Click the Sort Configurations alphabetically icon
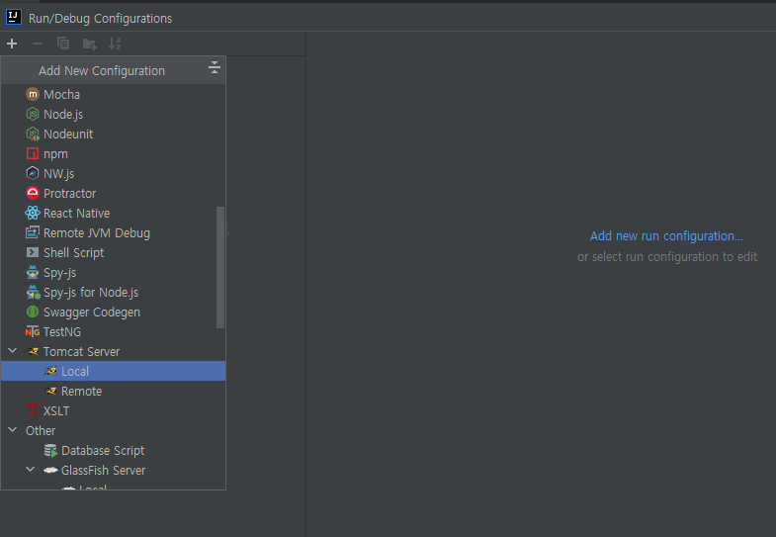This screenshot has height=537, width=776. (x=115, y=44)
